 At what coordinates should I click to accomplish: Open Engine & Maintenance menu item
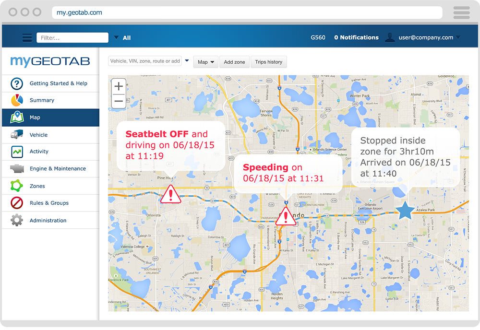click(x=50, y=168)
